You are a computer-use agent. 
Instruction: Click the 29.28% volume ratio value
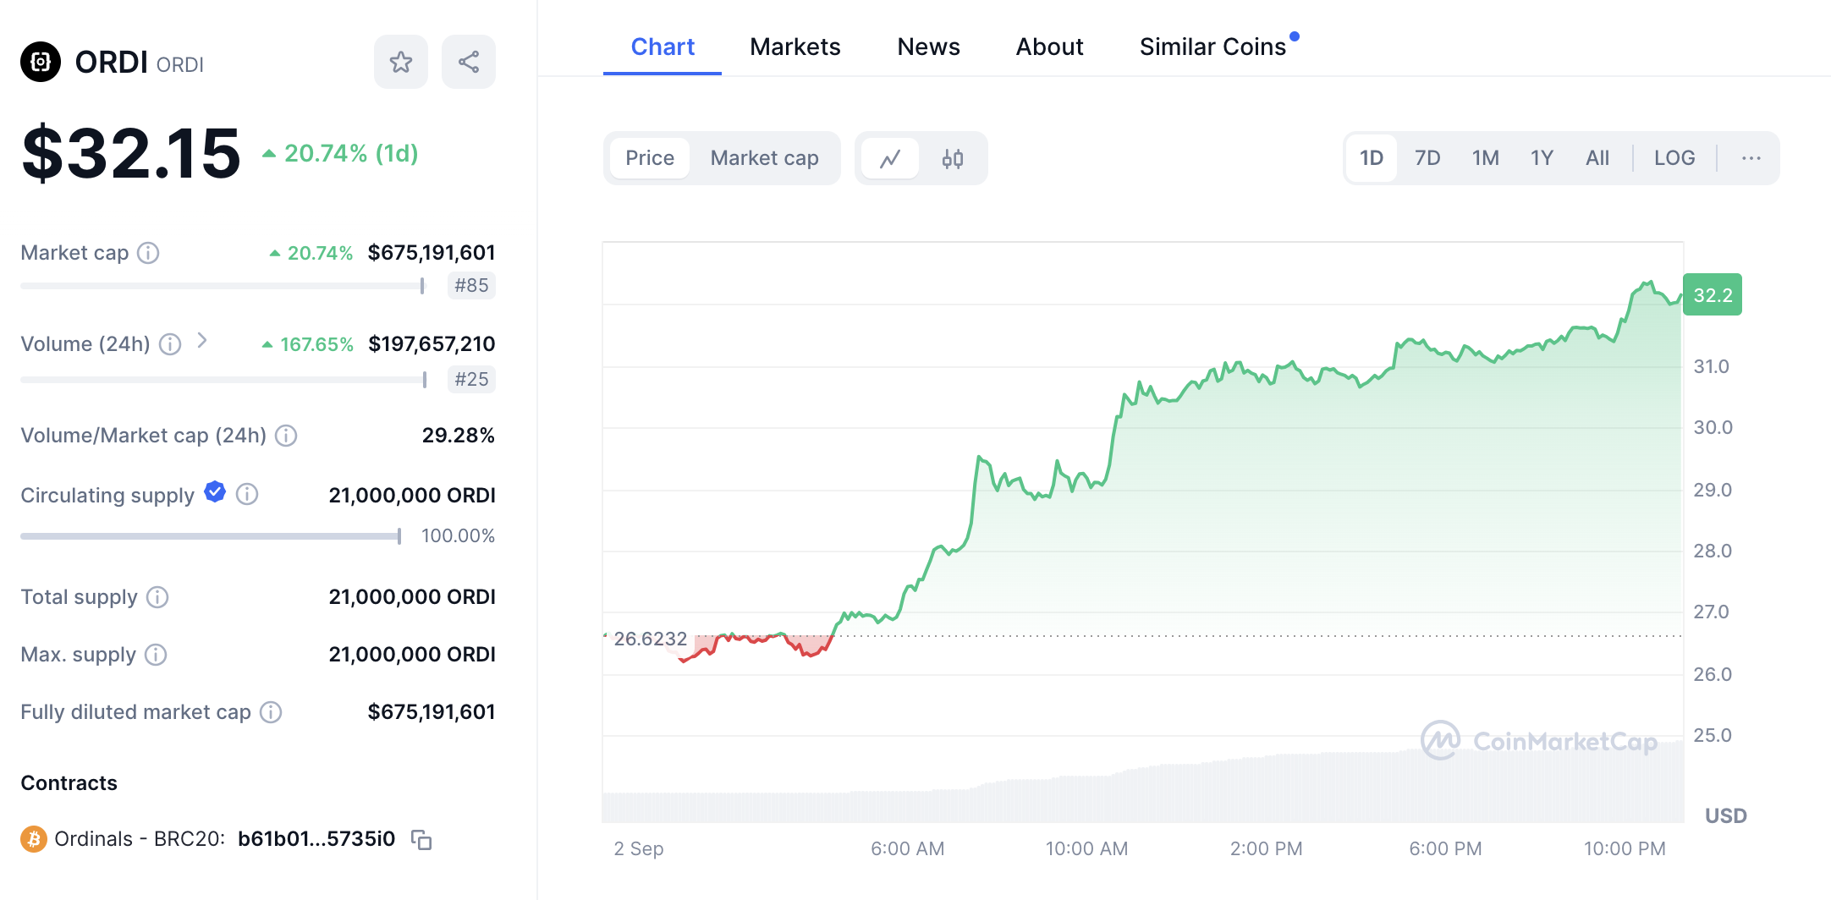pos(459,436)
